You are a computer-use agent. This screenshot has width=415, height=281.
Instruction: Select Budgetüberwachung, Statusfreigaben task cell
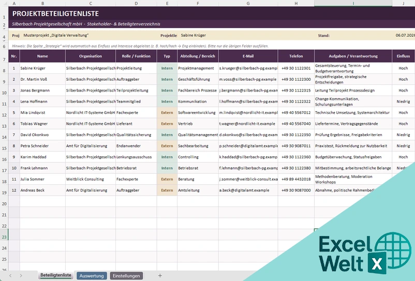tap(353, 157)
